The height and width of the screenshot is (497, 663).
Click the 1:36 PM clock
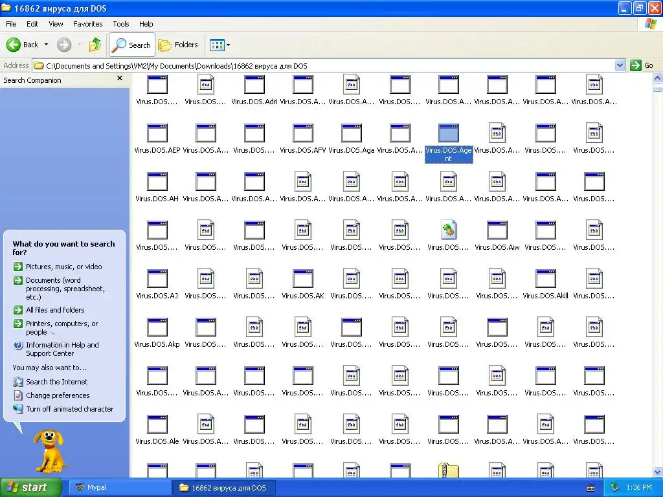(639, 487)
